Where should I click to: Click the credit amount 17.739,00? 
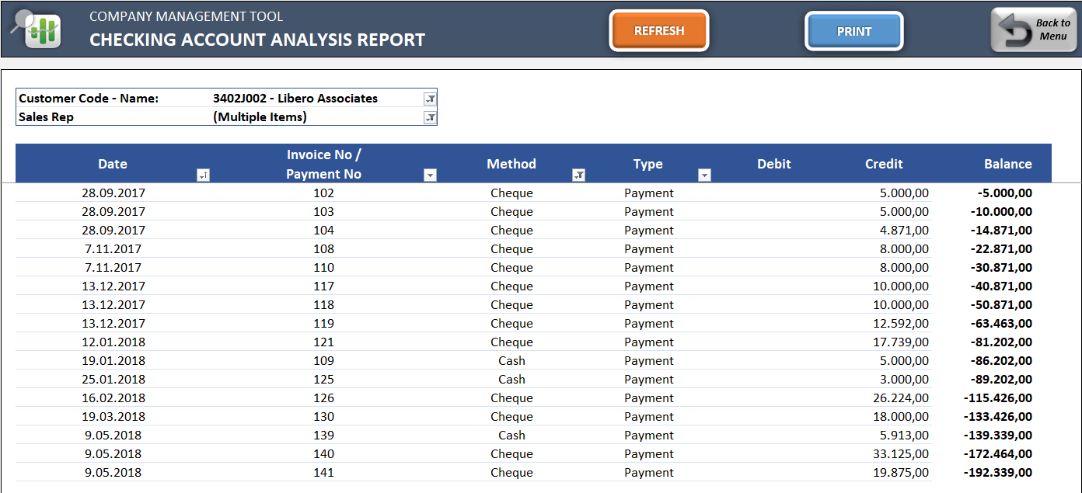(x=901, y=342)
